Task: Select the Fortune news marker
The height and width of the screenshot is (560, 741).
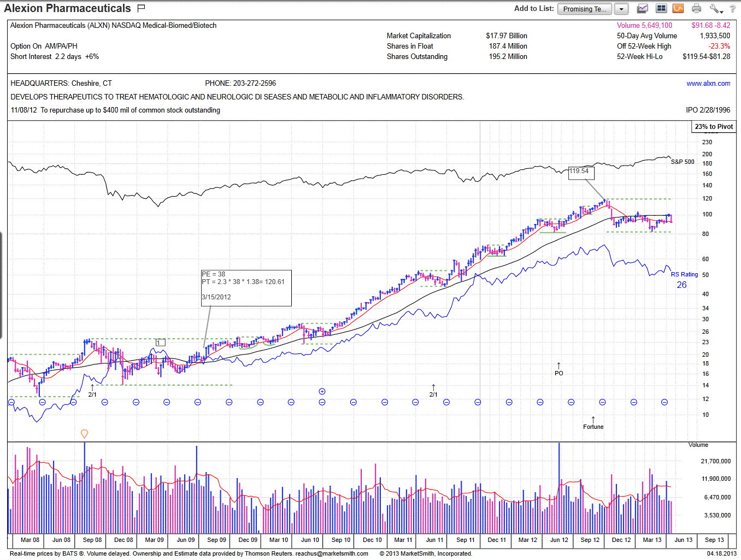Action: point(593,423)
